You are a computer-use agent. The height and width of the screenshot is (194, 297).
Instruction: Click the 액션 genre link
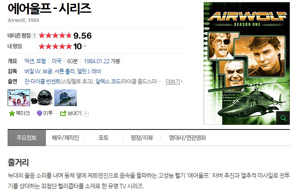29,61
